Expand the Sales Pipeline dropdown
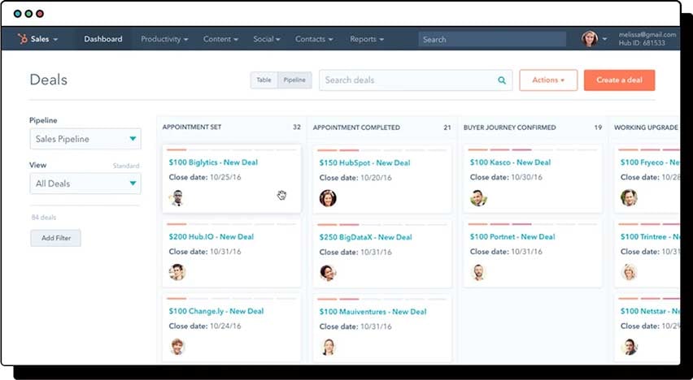 pyautogui.click(x=85, y=139)
